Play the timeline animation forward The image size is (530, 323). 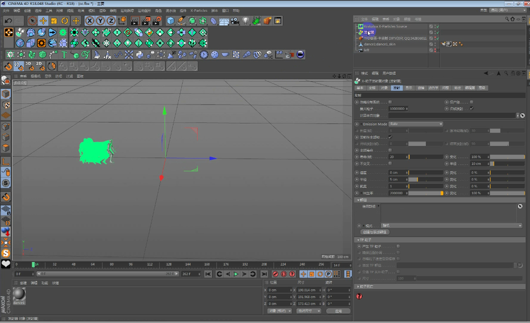click(236, 274)
